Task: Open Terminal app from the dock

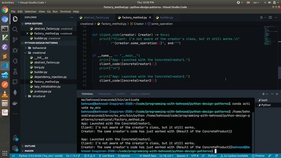Action: point(5,29)
